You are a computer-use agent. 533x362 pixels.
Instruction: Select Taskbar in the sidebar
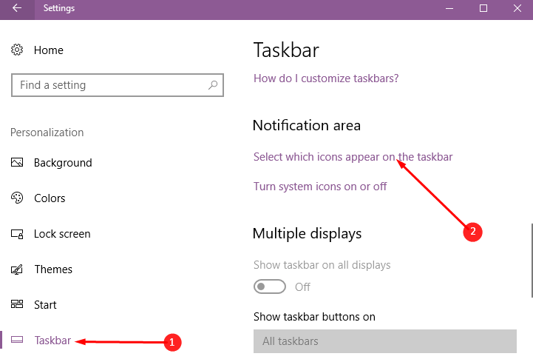point(52,341)
